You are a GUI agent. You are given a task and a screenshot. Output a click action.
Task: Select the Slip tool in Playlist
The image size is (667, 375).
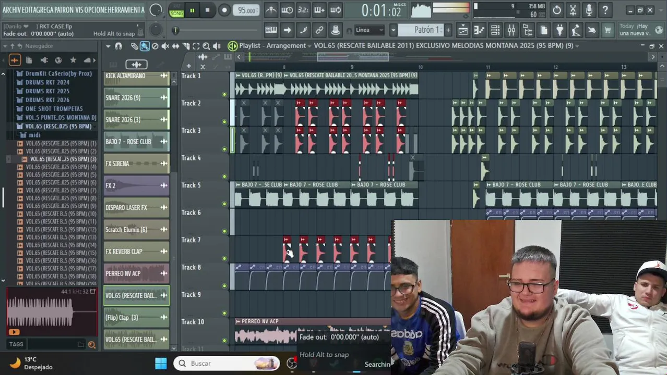point(175,46)
